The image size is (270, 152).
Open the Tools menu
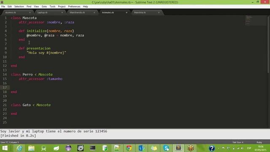pyautogui.click(x=52, y=7)
